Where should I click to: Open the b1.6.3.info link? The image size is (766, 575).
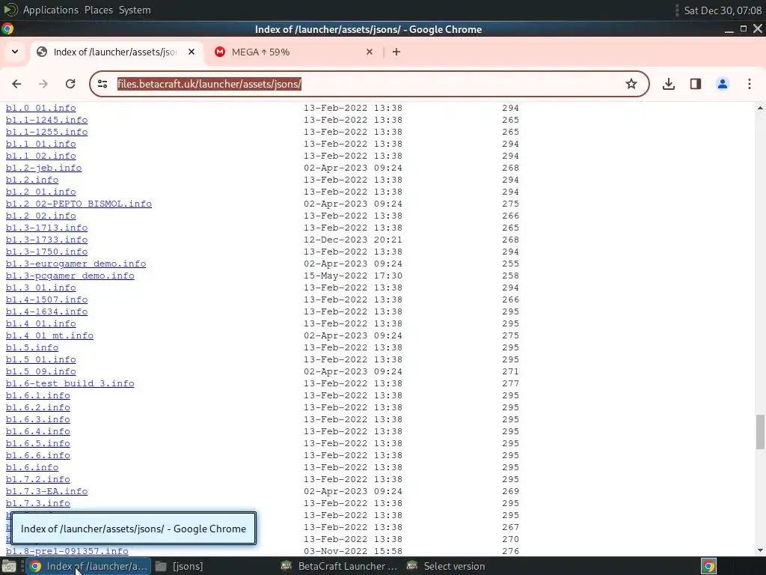click(38, 419)
